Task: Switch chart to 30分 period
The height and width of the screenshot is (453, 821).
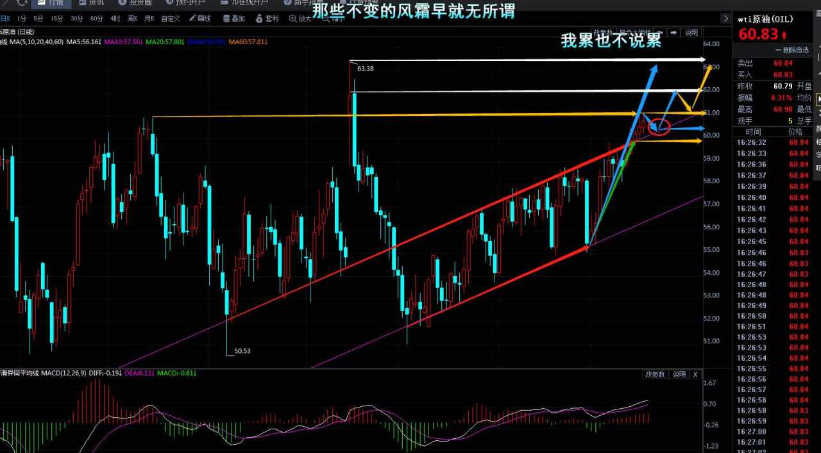Action: point(77,19)
